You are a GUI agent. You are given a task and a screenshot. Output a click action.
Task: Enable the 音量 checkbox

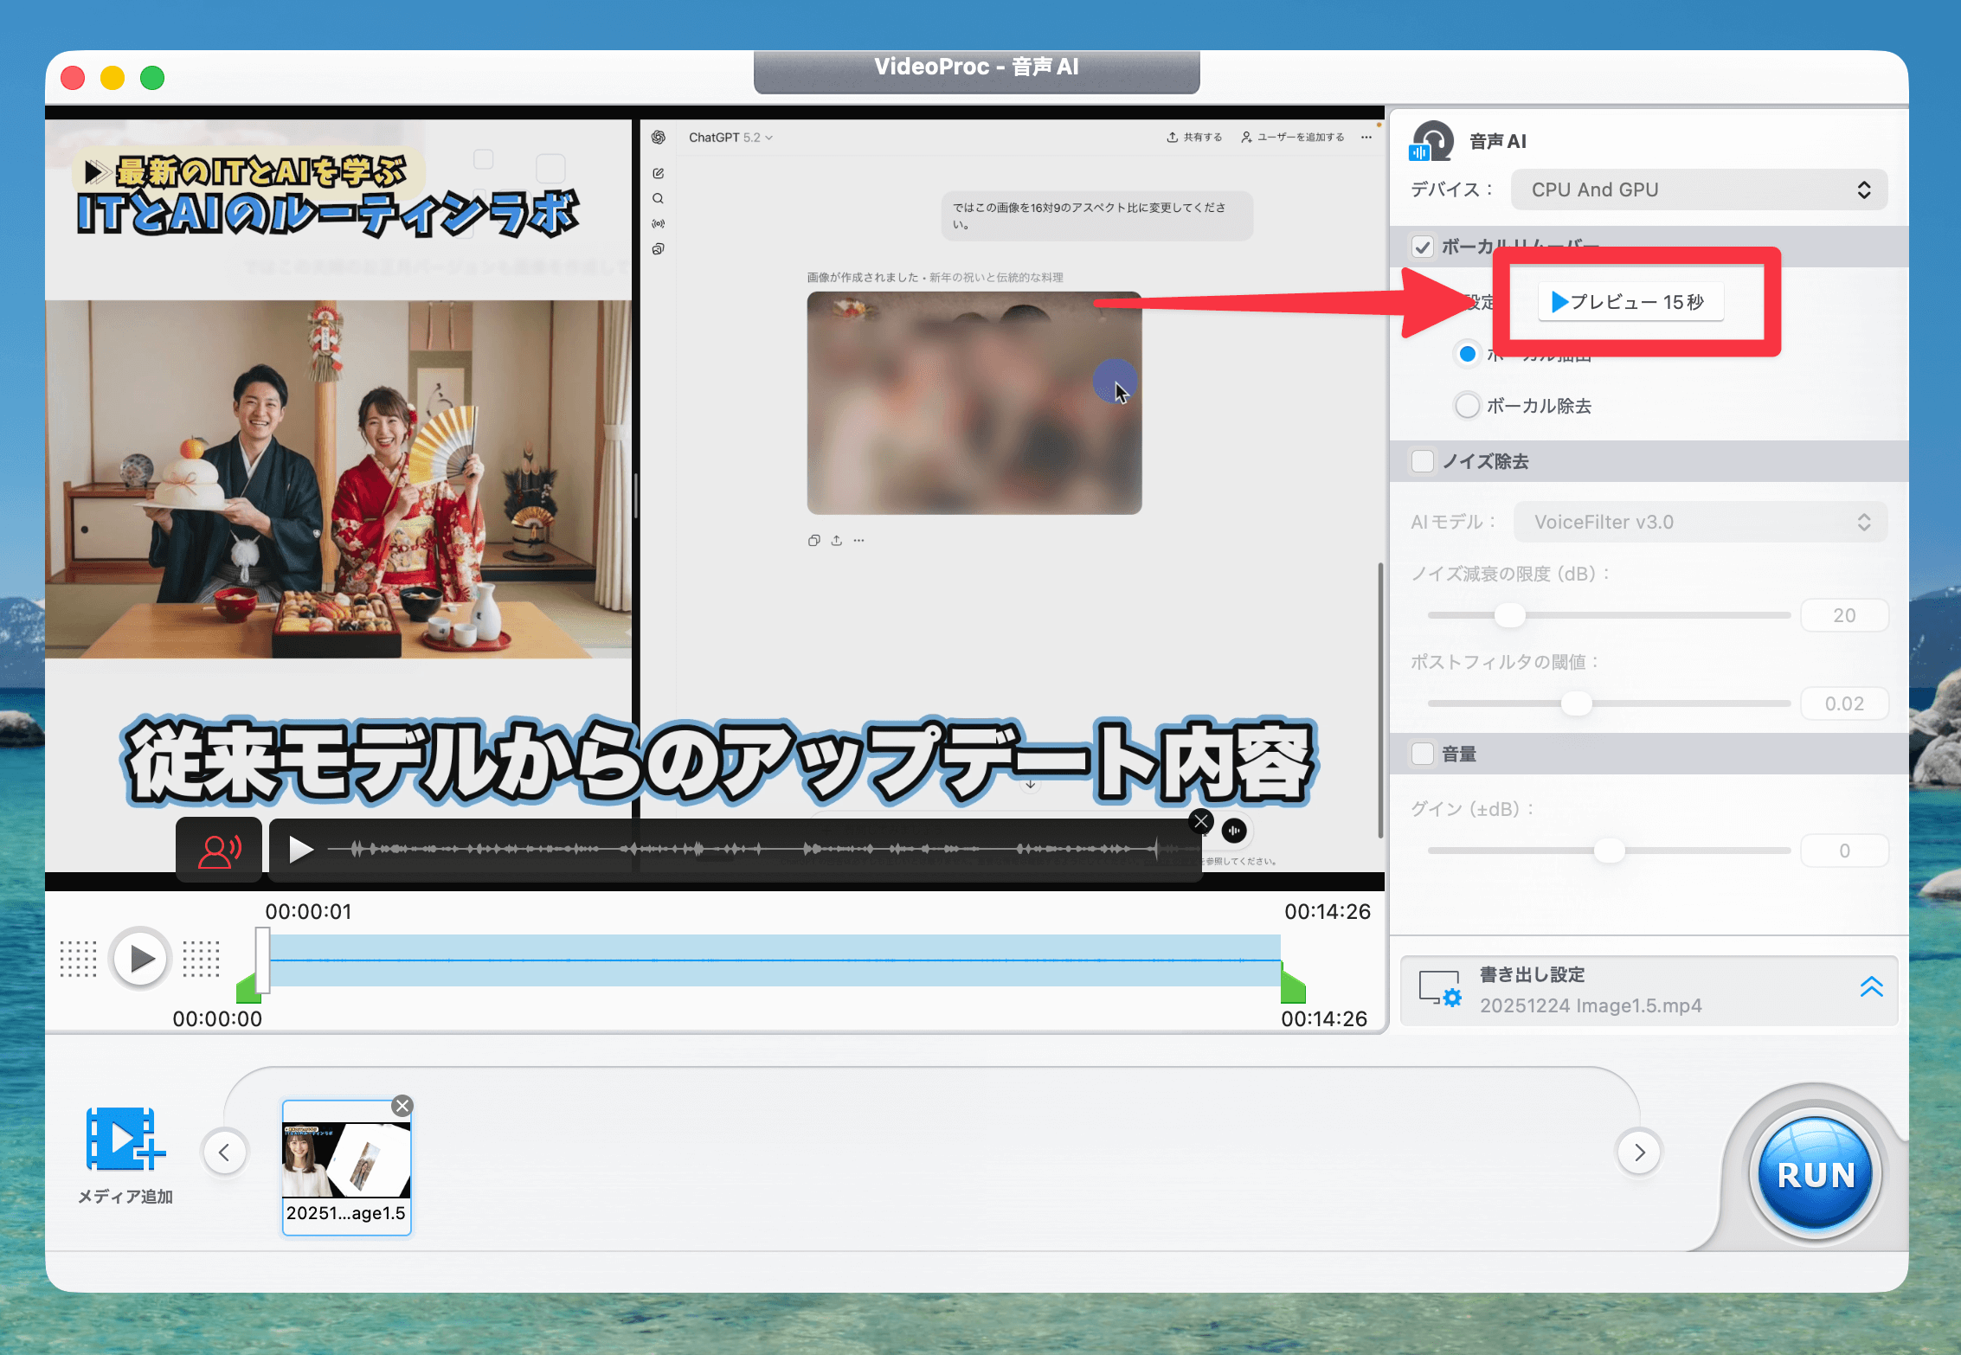pyautogui.click(x=1423, y=754)
